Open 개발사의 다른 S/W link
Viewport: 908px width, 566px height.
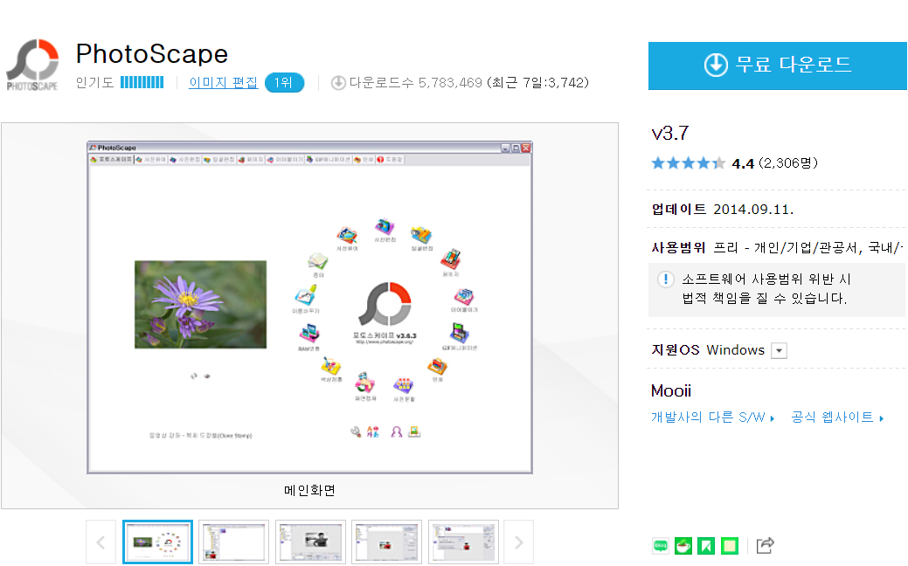pos(713,418)
